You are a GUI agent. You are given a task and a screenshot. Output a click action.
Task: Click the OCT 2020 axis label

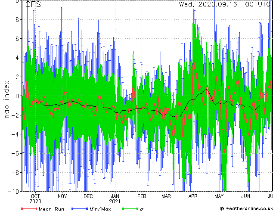tap(35, 199)
